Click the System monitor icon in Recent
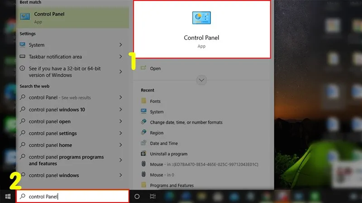Viewport: 362px width, 203px height. pyautogui.click(x=143, y=111)
